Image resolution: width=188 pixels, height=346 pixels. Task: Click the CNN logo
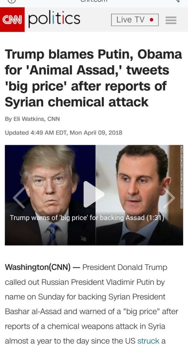(x=12, y=19)
